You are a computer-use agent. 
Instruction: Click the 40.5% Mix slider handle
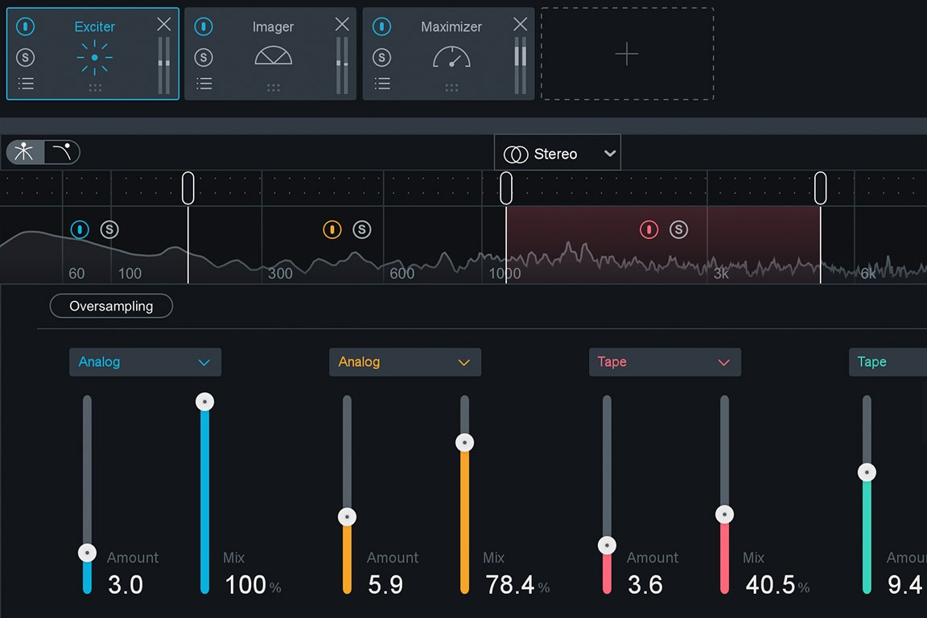[724, 513]
